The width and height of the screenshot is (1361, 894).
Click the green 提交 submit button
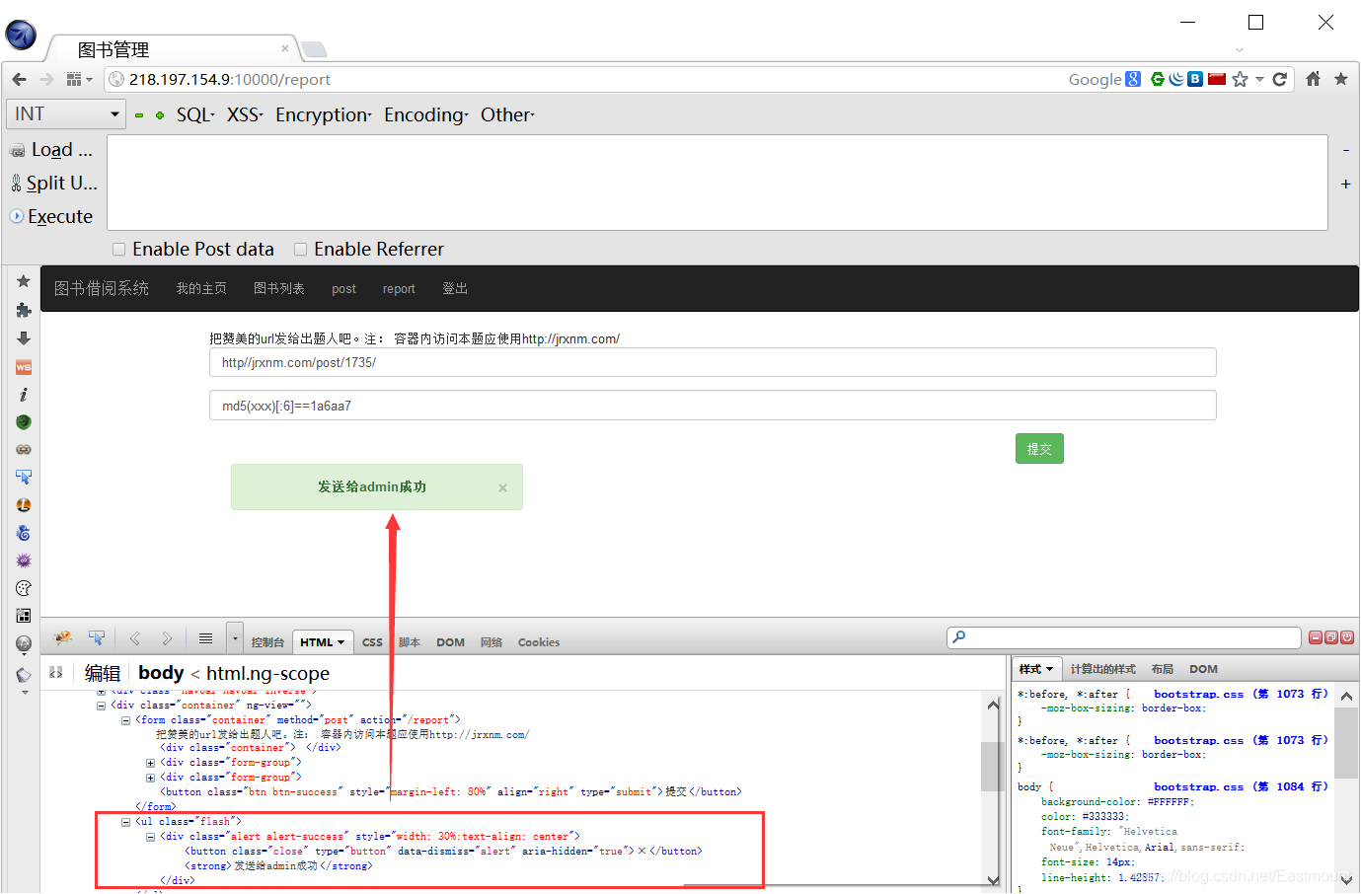pos(1039,449)
